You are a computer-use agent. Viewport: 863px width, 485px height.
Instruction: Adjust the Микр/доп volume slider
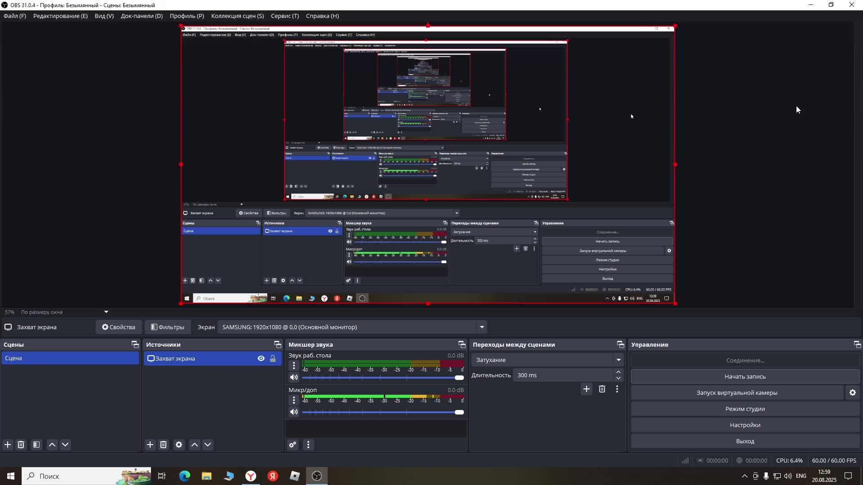(459, 412)
